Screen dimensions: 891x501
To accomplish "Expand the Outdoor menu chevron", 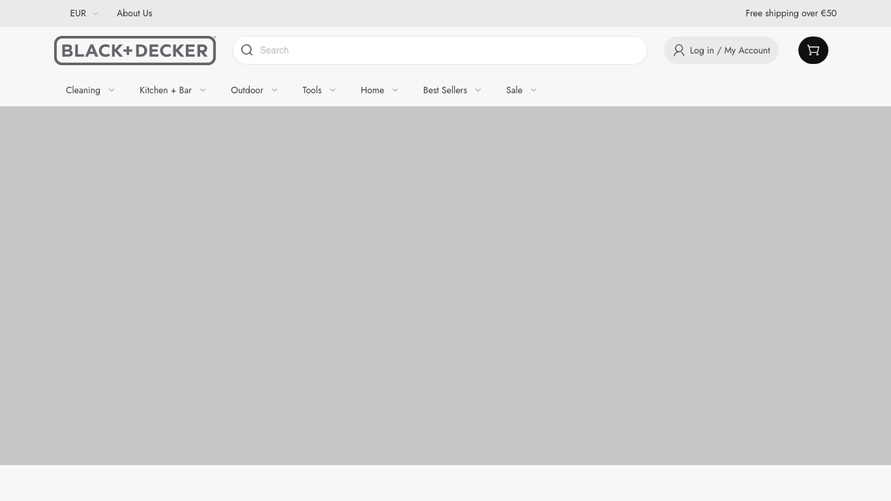I will [x=275, y=90].
